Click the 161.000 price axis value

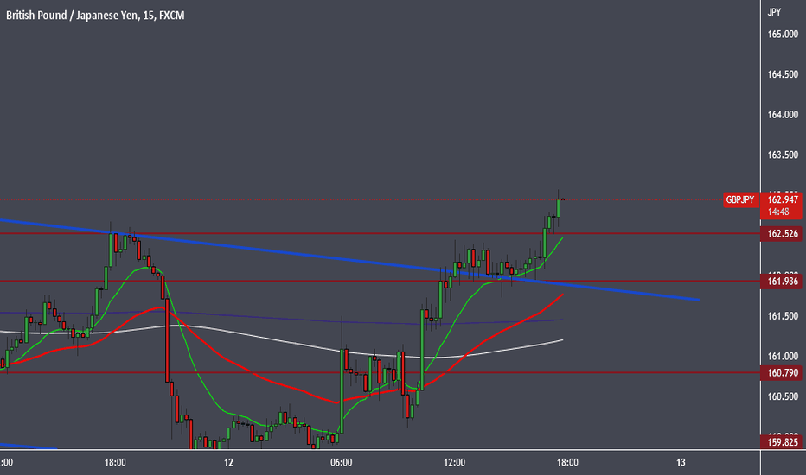tap(783, 357)
